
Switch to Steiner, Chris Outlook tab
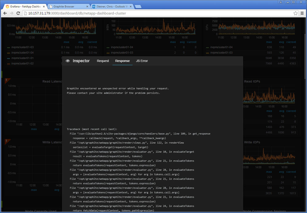tap(112, 6)
